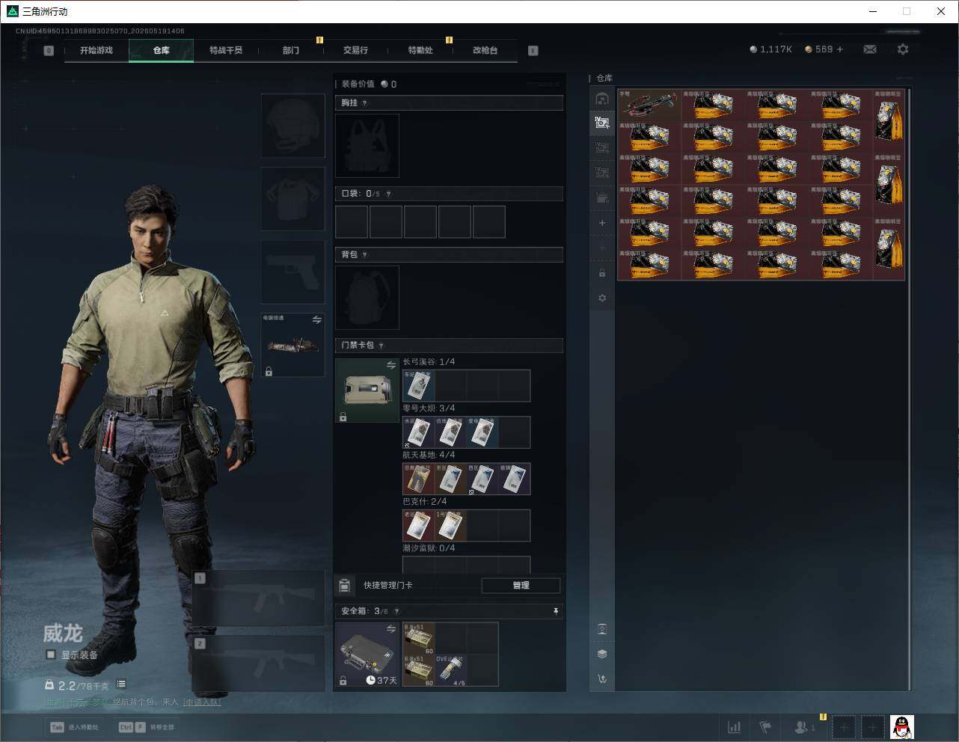This screenshot has height=742, width=959.
Task: Toggle the 显示装备 checkbox
Action: tap(50, 654)
